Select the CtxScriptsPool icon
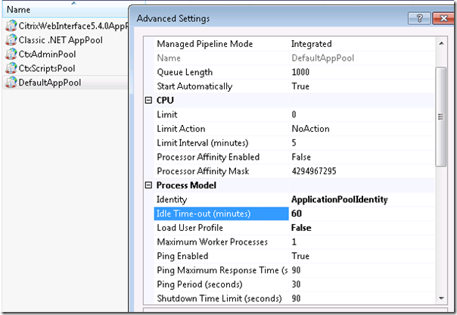The image size is (457, 315). (x=11, y=68)
